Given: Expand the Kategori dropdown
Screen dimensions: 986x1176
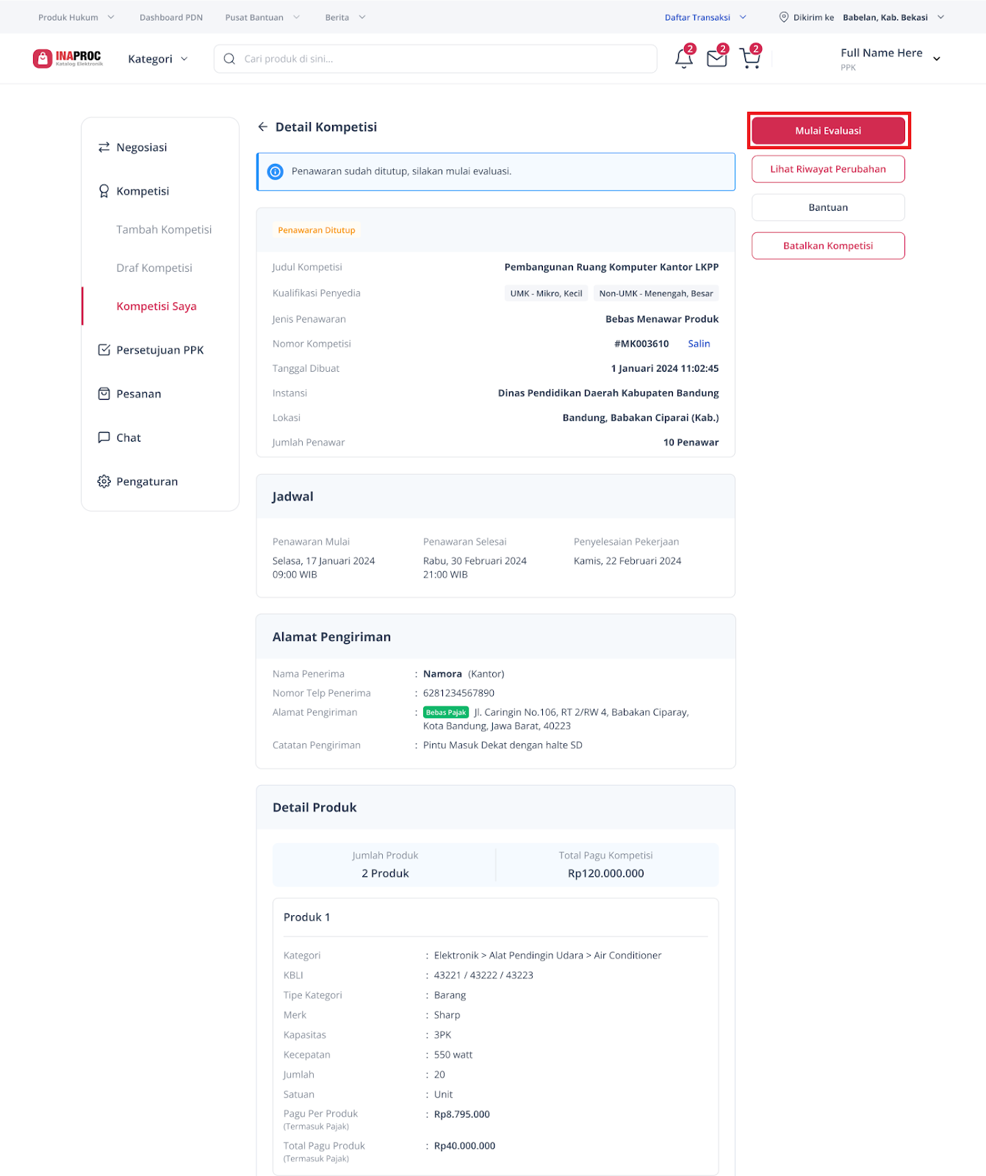Looking at the screenshot, I should click(157, 59).
